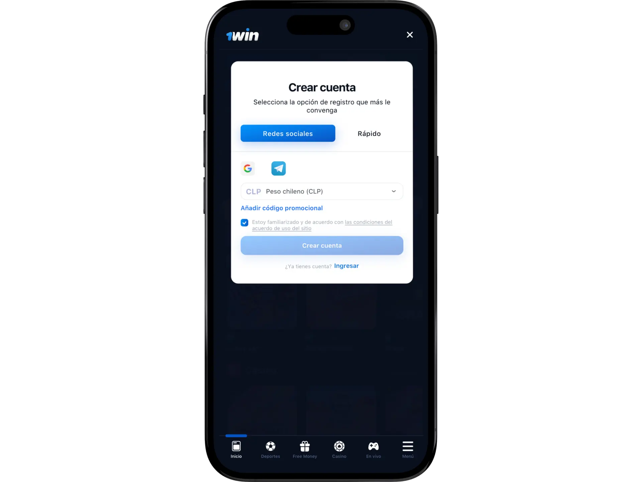
Task: Enable Redes sociales registration option
Action: (x=288, y=133)
